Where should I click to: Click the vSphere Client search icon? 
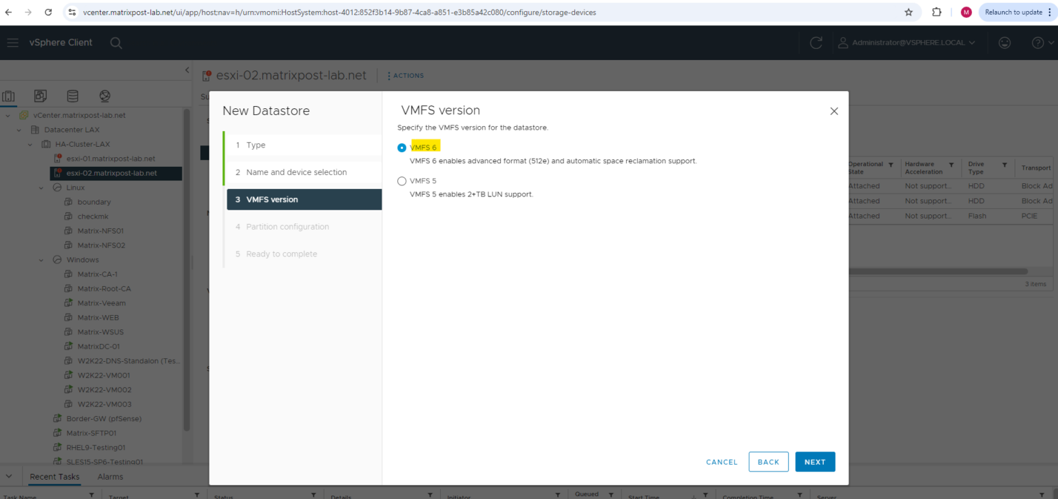pos(116,43)
